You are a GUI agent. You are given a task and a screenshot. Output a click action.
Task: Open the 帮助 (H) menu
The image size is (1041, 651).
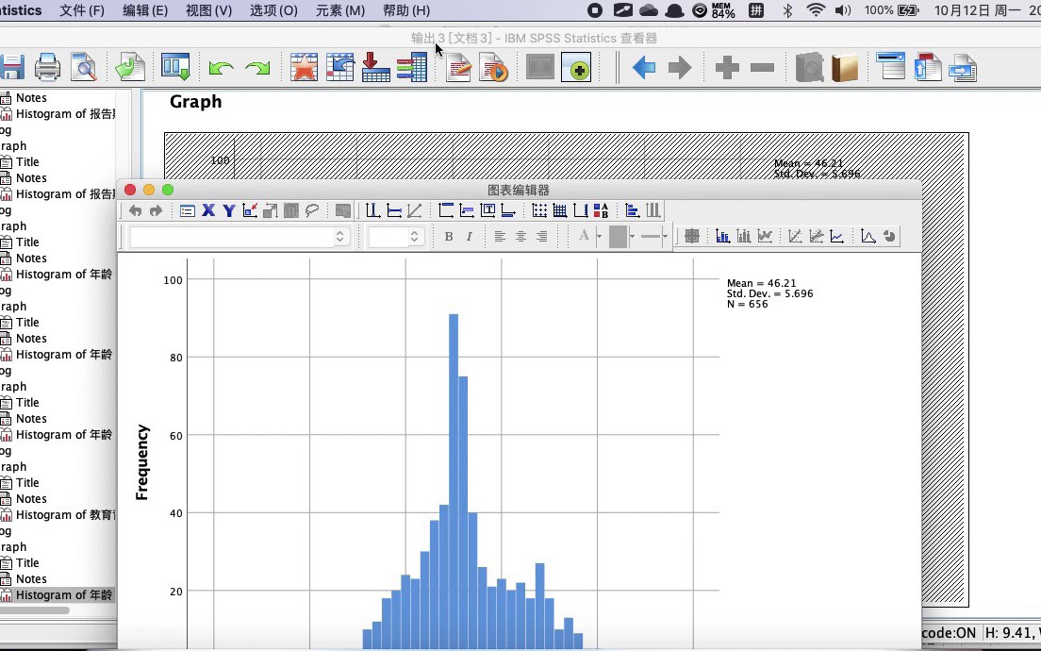click(x=406, y=10)
